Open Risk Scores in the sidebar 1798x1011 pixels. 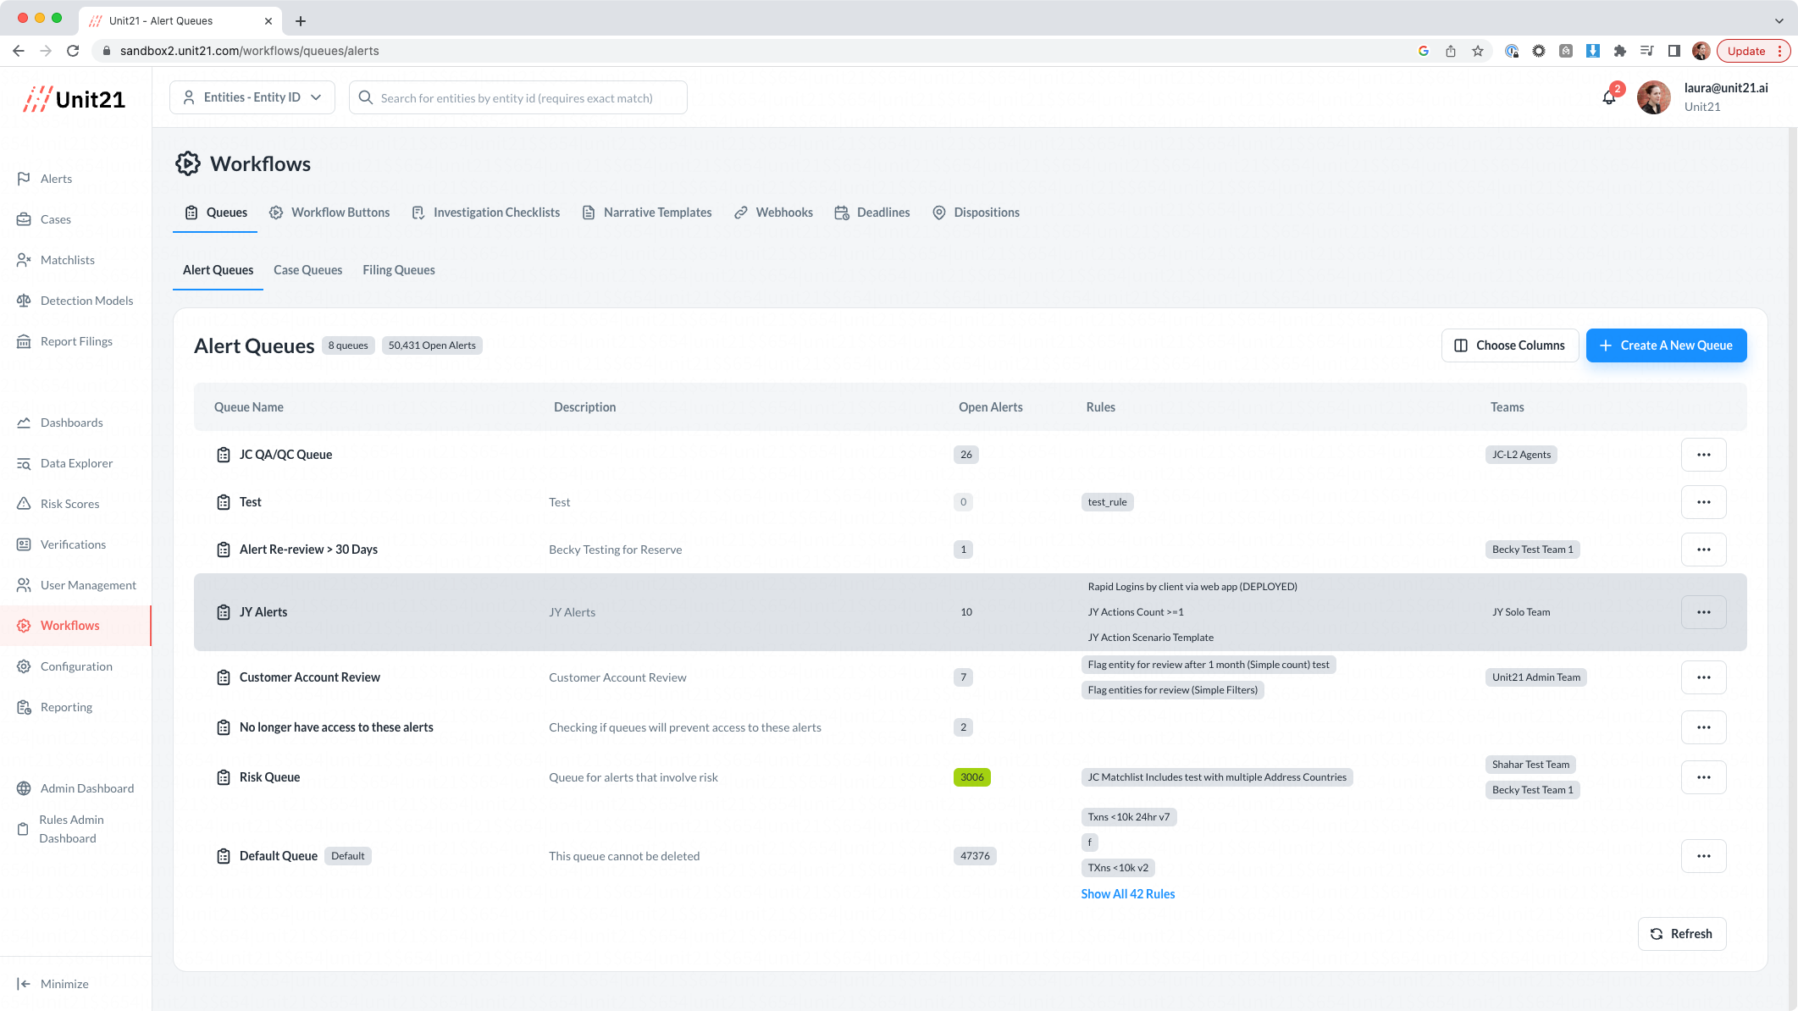pyautogui.click(x=69, y=504)
